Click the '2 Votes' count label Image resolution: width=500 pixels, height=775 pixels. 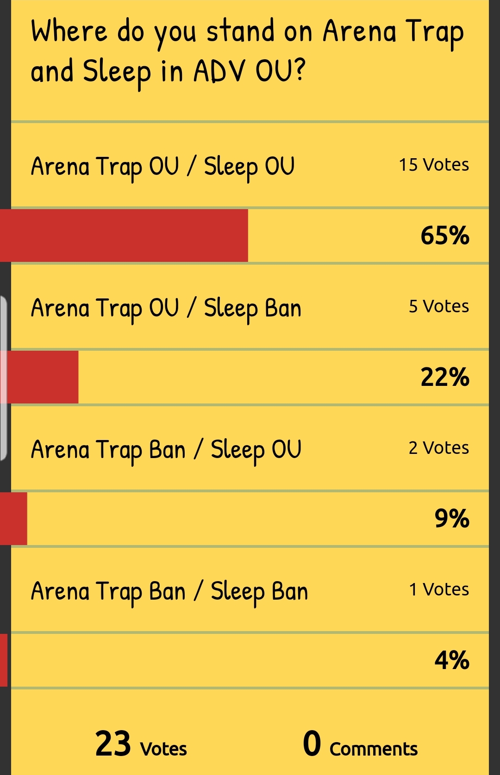[438, 448]
